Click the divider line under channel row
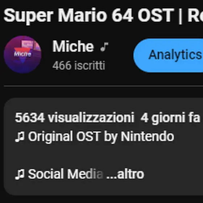 tap(103, 86)
